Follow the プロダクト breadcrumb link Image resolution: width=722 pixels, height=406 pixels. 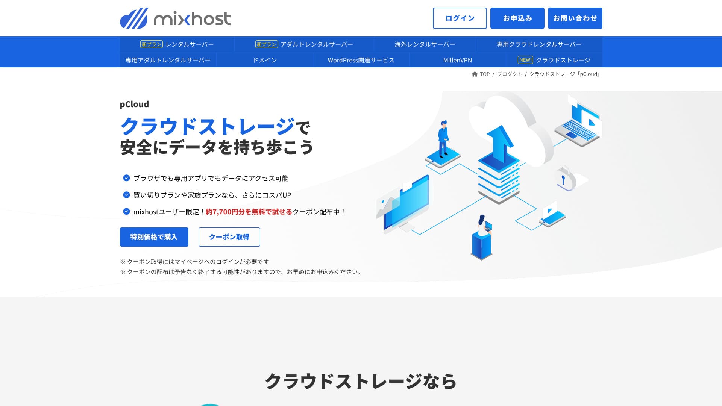[x=509, y=74]
